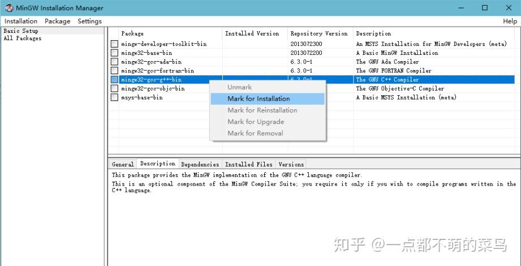Click the GNU FORTRAN Compiler description

(x=394, y=71)
